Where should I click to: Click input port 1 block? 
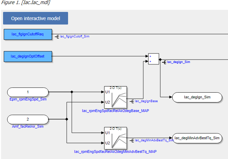28,92
